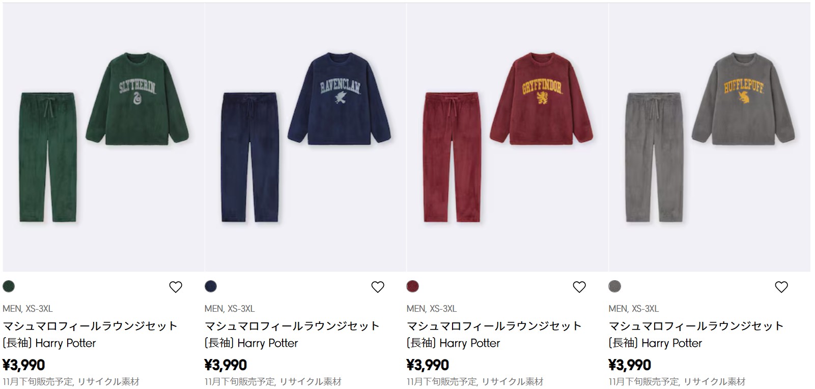Open product title link under navy swatch
This screenshot has height=389, width=815.
coord(292,334)
